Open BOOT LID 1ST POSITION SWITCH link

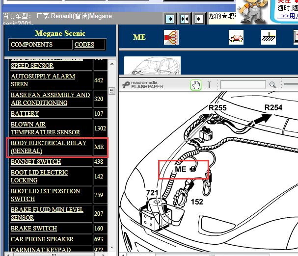[x=45, y=195]
